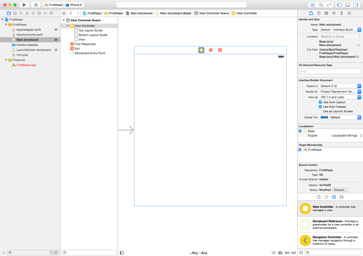Click the View Controller icon on scene dock
Screen dimensions: 363x256
pyautogui.click(x=201, y=50)
